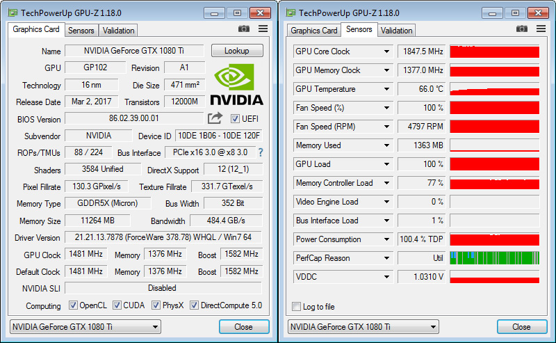Open the hamburger menu in left window
Viewport: 556px width, 343px height.
263,29
